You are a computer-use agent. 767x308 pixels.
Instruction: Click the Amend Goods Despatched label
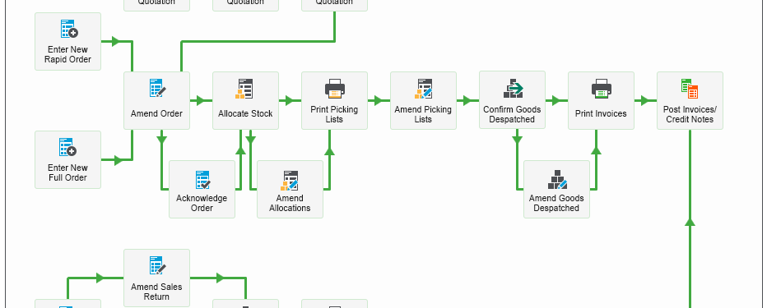click(556, 203)
